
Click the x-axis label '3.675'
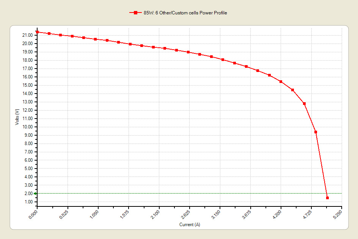click(x=247, y=214)
